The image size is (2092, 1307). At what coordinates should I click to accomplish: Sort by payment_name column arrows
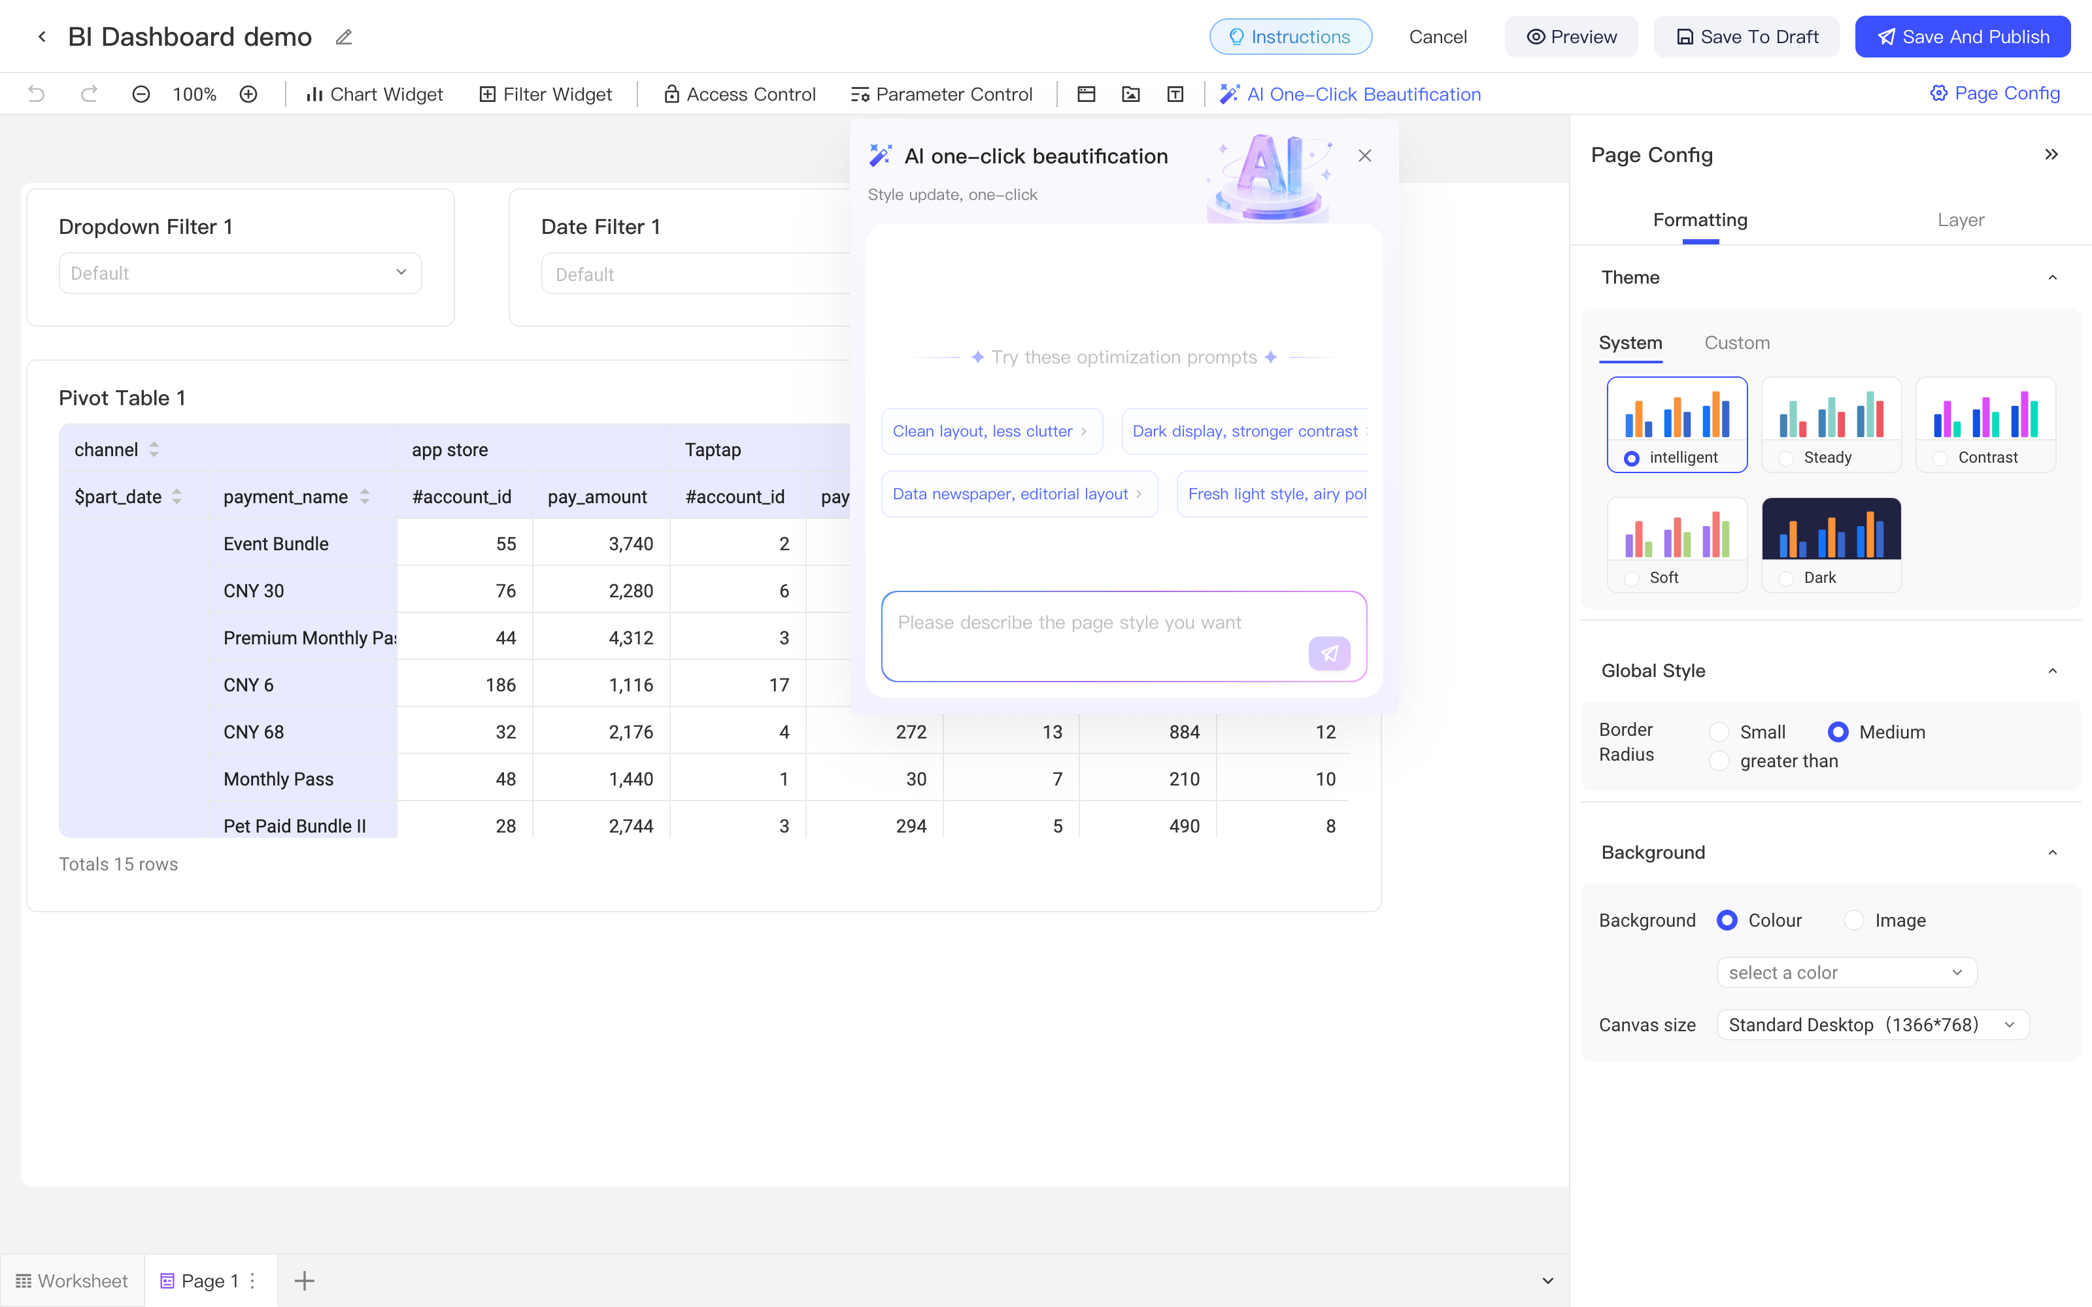coord(365,496)
